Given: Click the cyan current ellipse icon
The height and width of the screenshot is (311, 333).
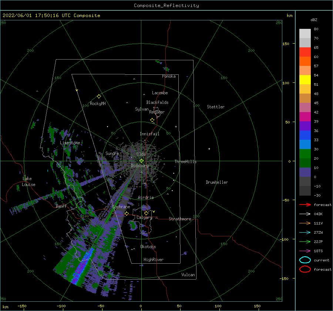Looking at the screenshot, I should 305,260.
